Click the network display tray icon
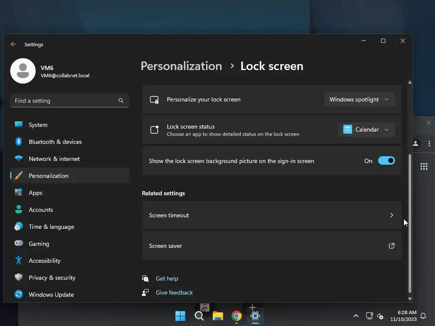435x326 pixels. pos(369,316)
